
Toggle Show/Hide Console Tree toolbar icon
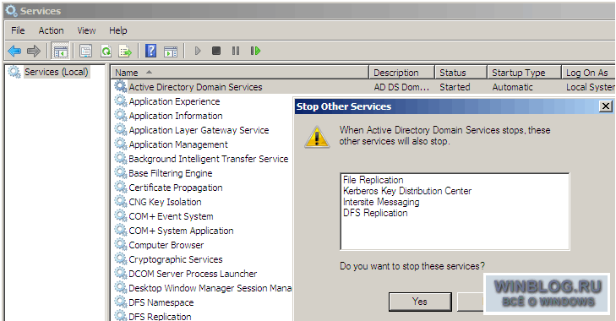coord(61,51)
